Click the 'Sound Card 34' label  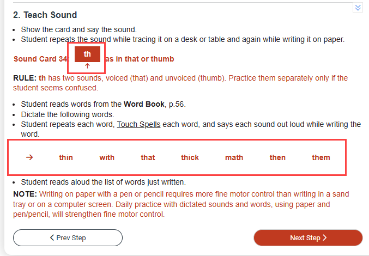click(x=40, y=59)
